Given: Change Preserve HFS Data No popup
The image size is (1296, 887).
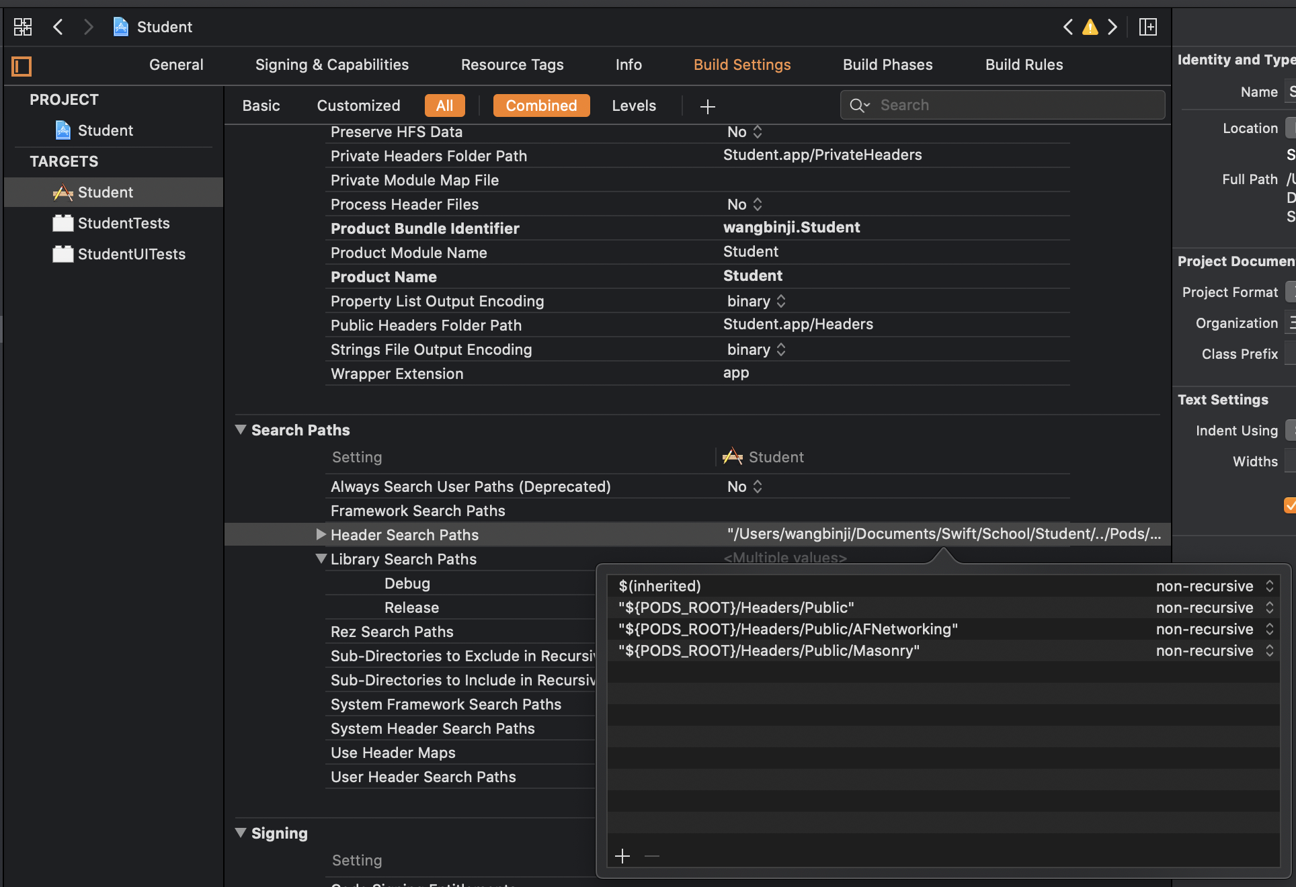Looking at the screenshot, I should tap(745, 132).
